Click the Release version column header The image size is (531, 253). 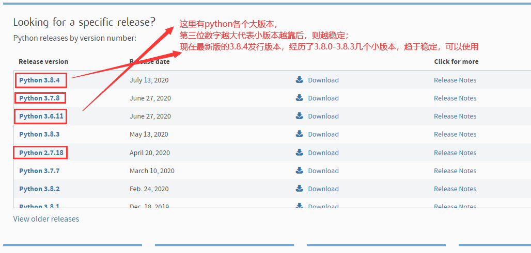(x=43, y=61)
